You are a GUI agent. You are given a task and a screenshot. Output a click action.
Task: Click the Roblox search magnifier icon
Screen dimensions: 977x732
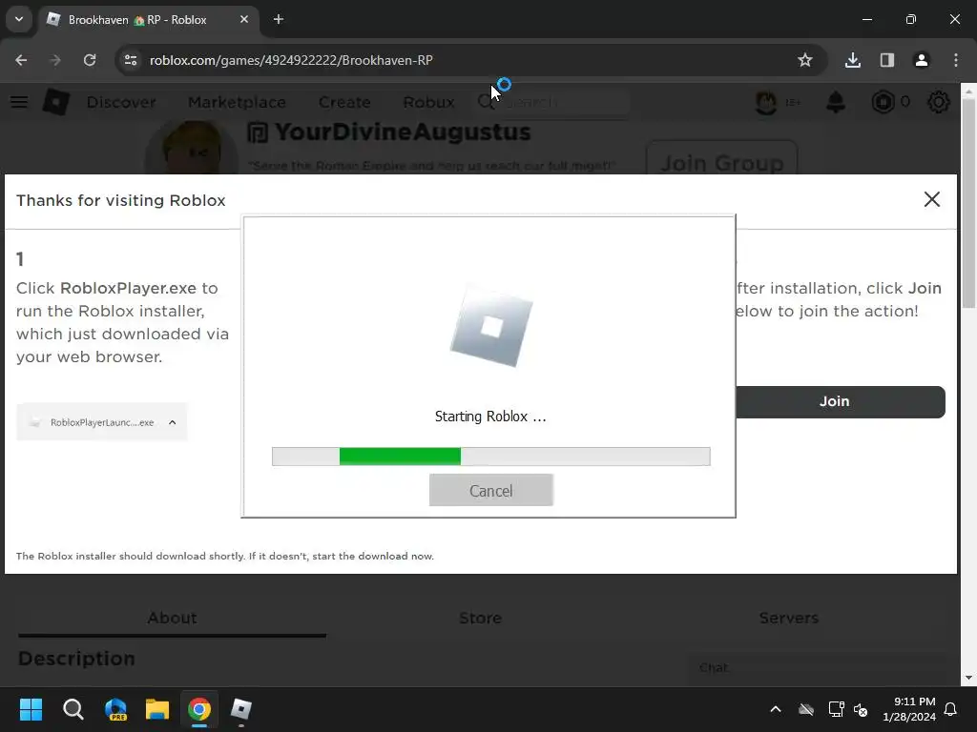tap(486, 102)
